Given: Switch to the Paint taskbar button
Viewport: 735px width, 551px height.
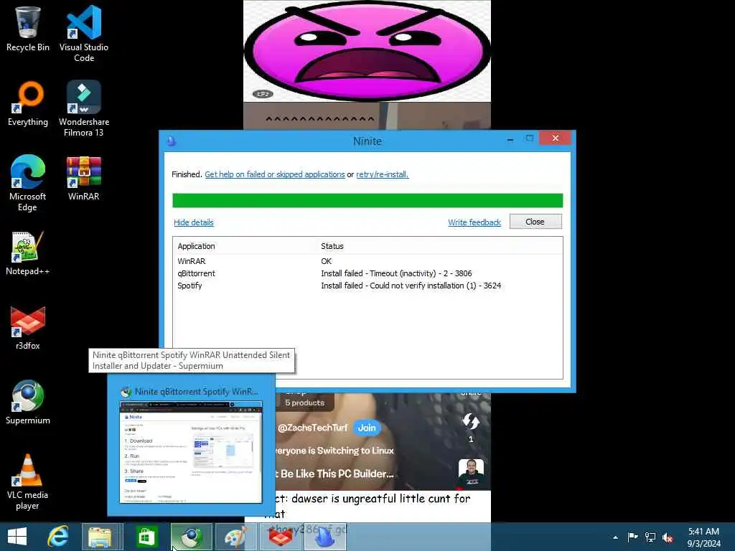Looking at the screenshot, I should coord(235,537).
